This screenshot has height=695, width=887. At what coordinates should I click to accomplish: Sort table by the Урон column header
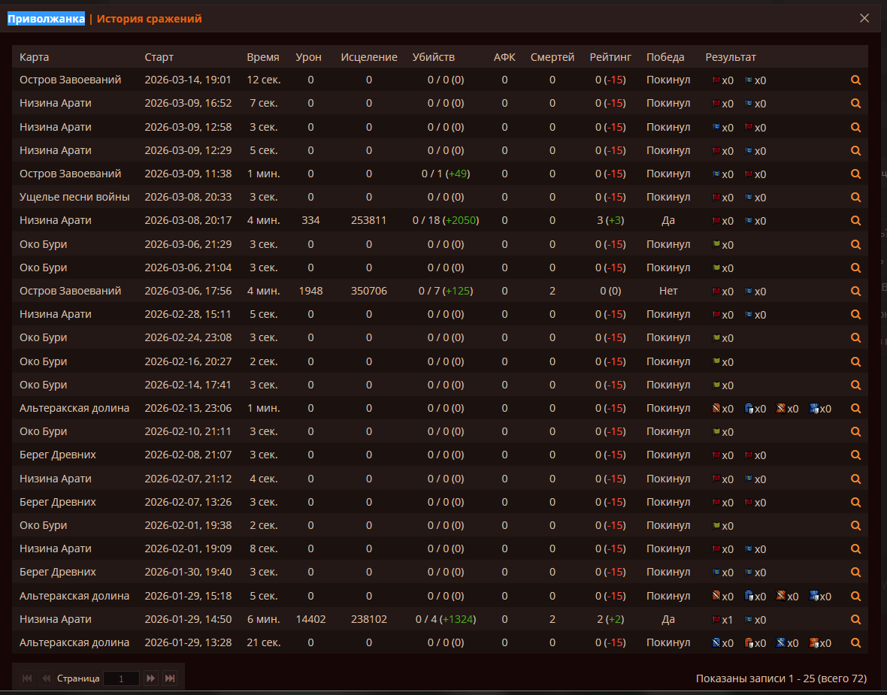[308, 57]
